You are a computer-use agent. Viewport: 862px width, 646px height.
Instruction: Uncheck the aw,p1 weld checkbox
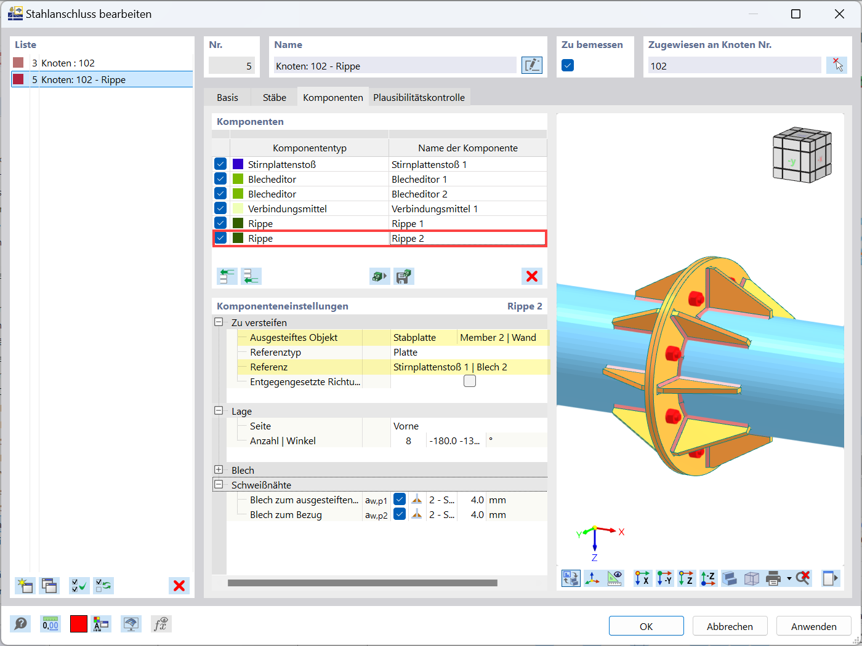[400, 500]
